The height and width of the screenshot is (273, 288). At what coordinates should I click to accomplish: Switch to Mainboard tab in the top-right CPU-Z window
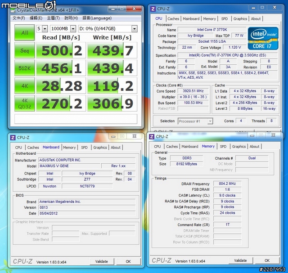pyautogui.click(x=191, y=19)
